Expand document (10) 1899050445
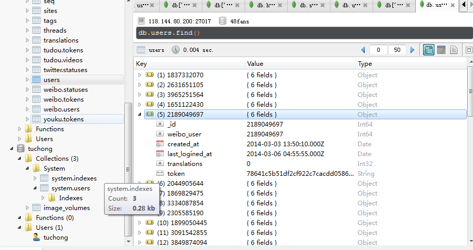The image size is (473, 250). point(139,223)
